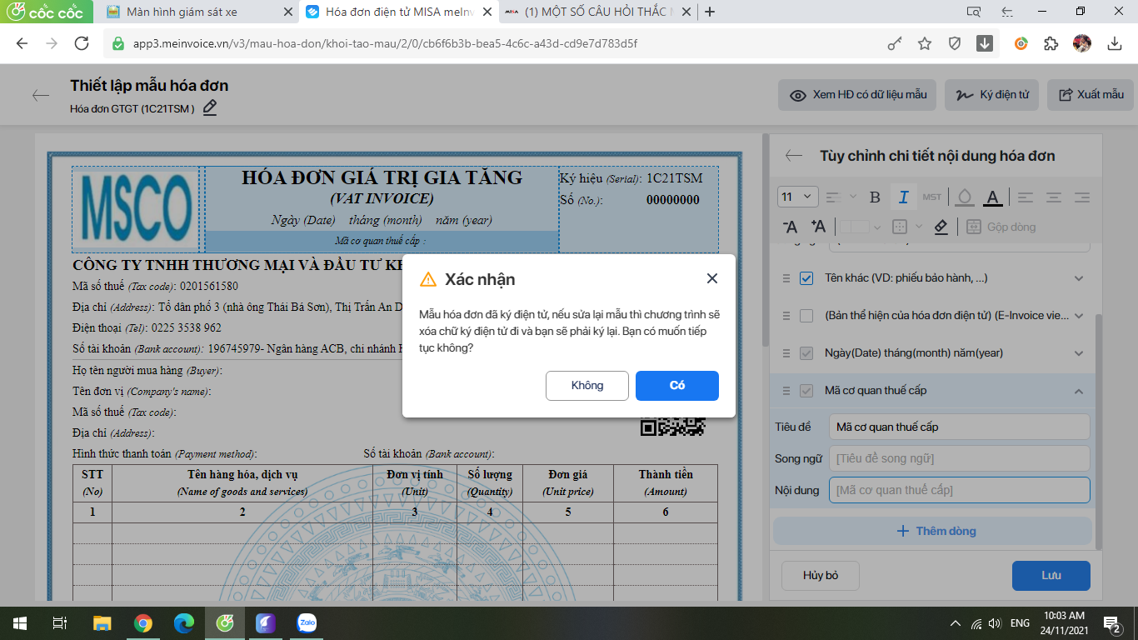Screen dimensions: 1138x640
Task: Toggle bold text formatting
Action: [x=875, y=197]
